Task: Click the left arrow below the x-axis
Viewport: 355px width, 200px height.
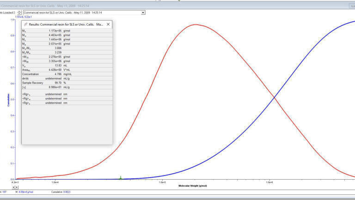Action: pyautogui.click(x=13, y=187)
